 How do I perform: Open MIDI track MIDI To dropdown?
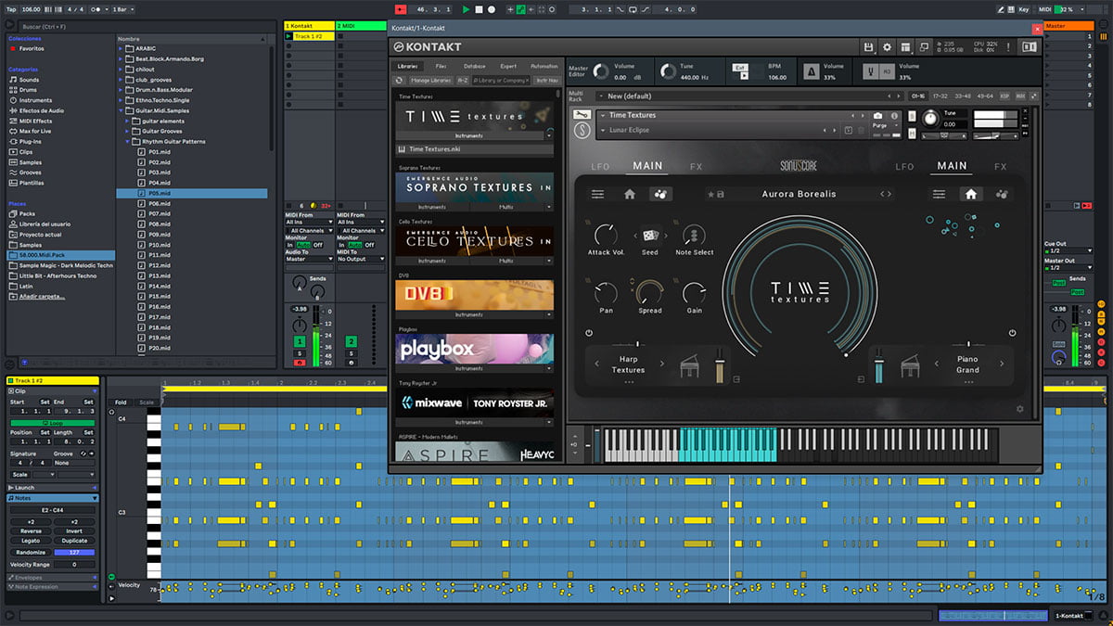pyautogui.click(x=360, y=259)
